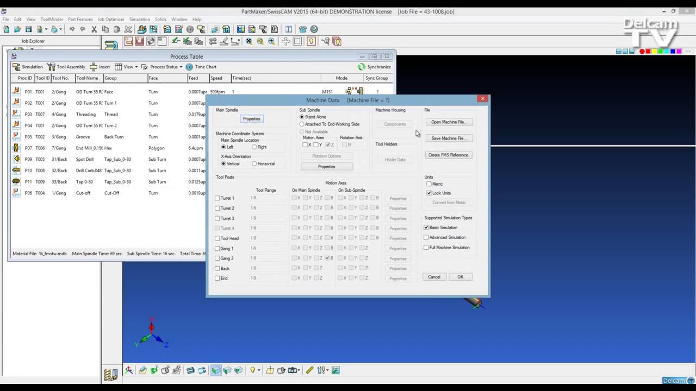Click the Cut scissors icon

click(94, 29)
